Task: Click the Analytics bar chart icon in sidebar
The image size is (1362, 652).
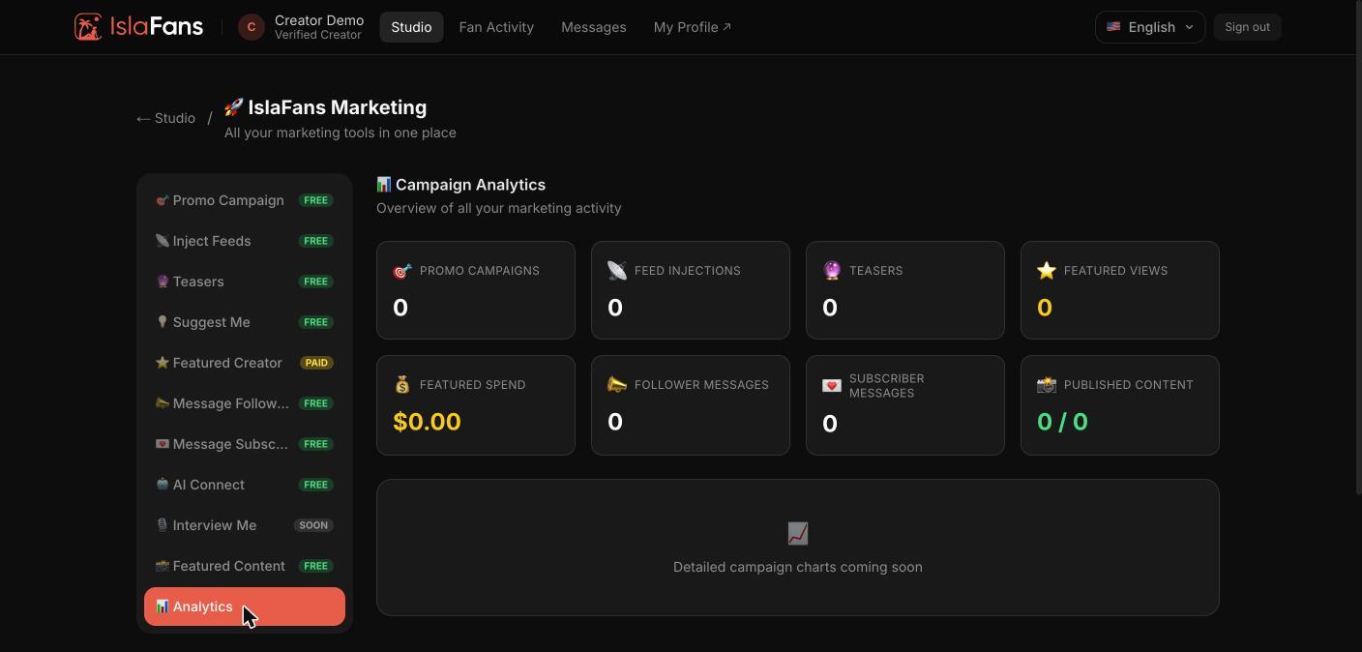Action: pyautogui.click(x=163, y=607)
